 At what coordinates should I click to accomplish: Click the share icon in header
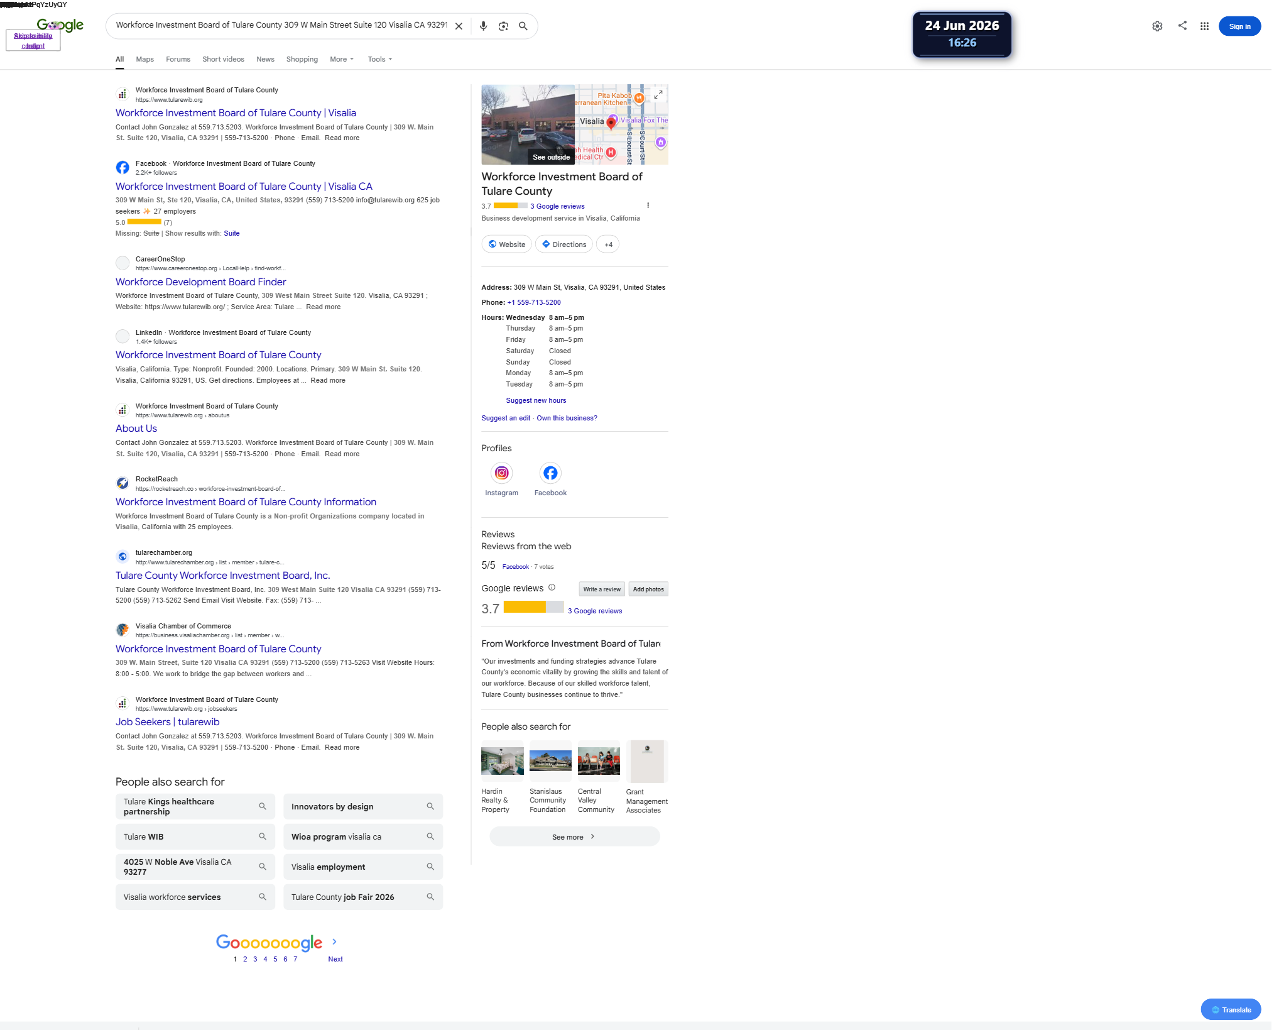click(1182, 26)
